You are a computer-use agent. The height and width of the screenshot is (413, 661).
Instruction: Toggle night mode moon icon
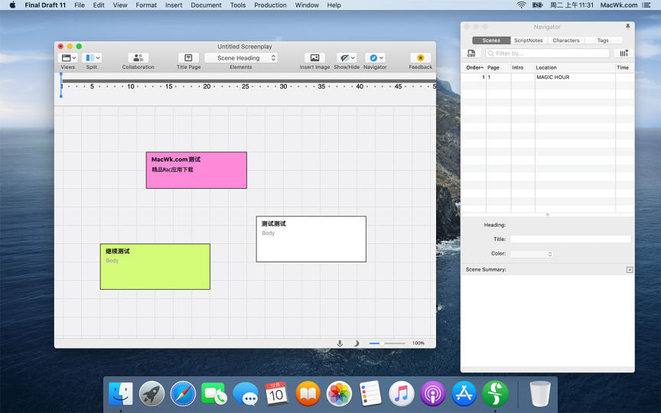(x=357, y=343)
